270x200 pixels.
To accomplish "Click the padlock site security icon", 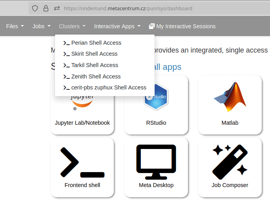I will [x=46, y=8].
